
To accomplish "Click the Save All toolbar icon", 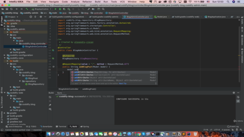I will point(7,9).
